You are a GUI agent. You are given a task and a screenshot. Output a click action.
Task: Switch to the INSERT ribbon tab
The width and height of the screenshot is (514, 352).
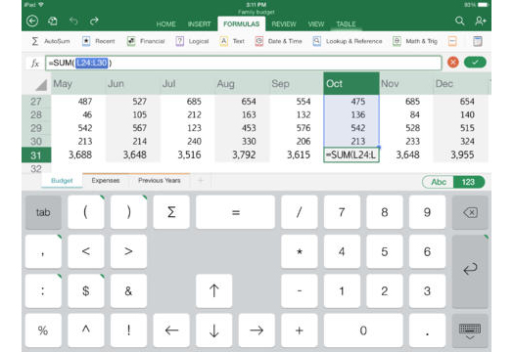click(199, 24)
